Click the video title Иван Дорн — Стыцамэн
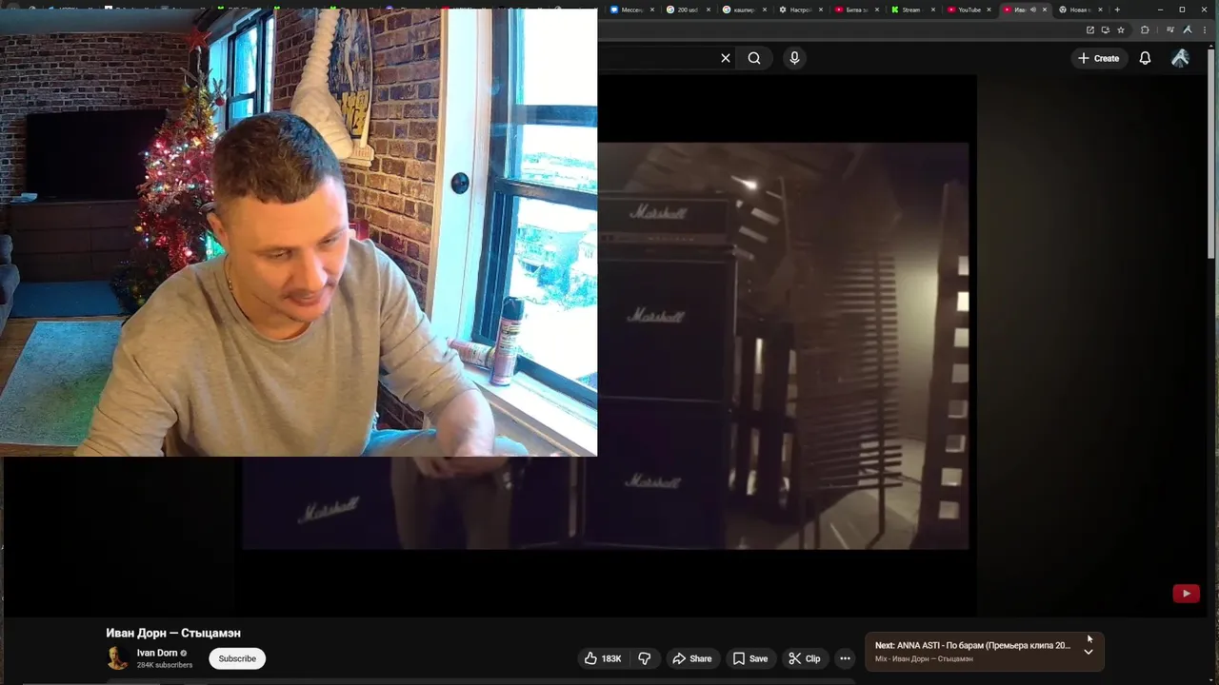 [173, 633]
